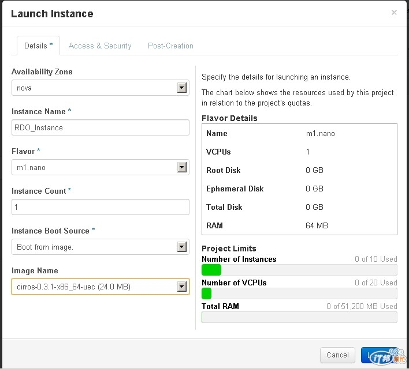Close the Launch Instance dialog
Screen dimensions: 409x369
pyautogui.click(x=394, y=12)
